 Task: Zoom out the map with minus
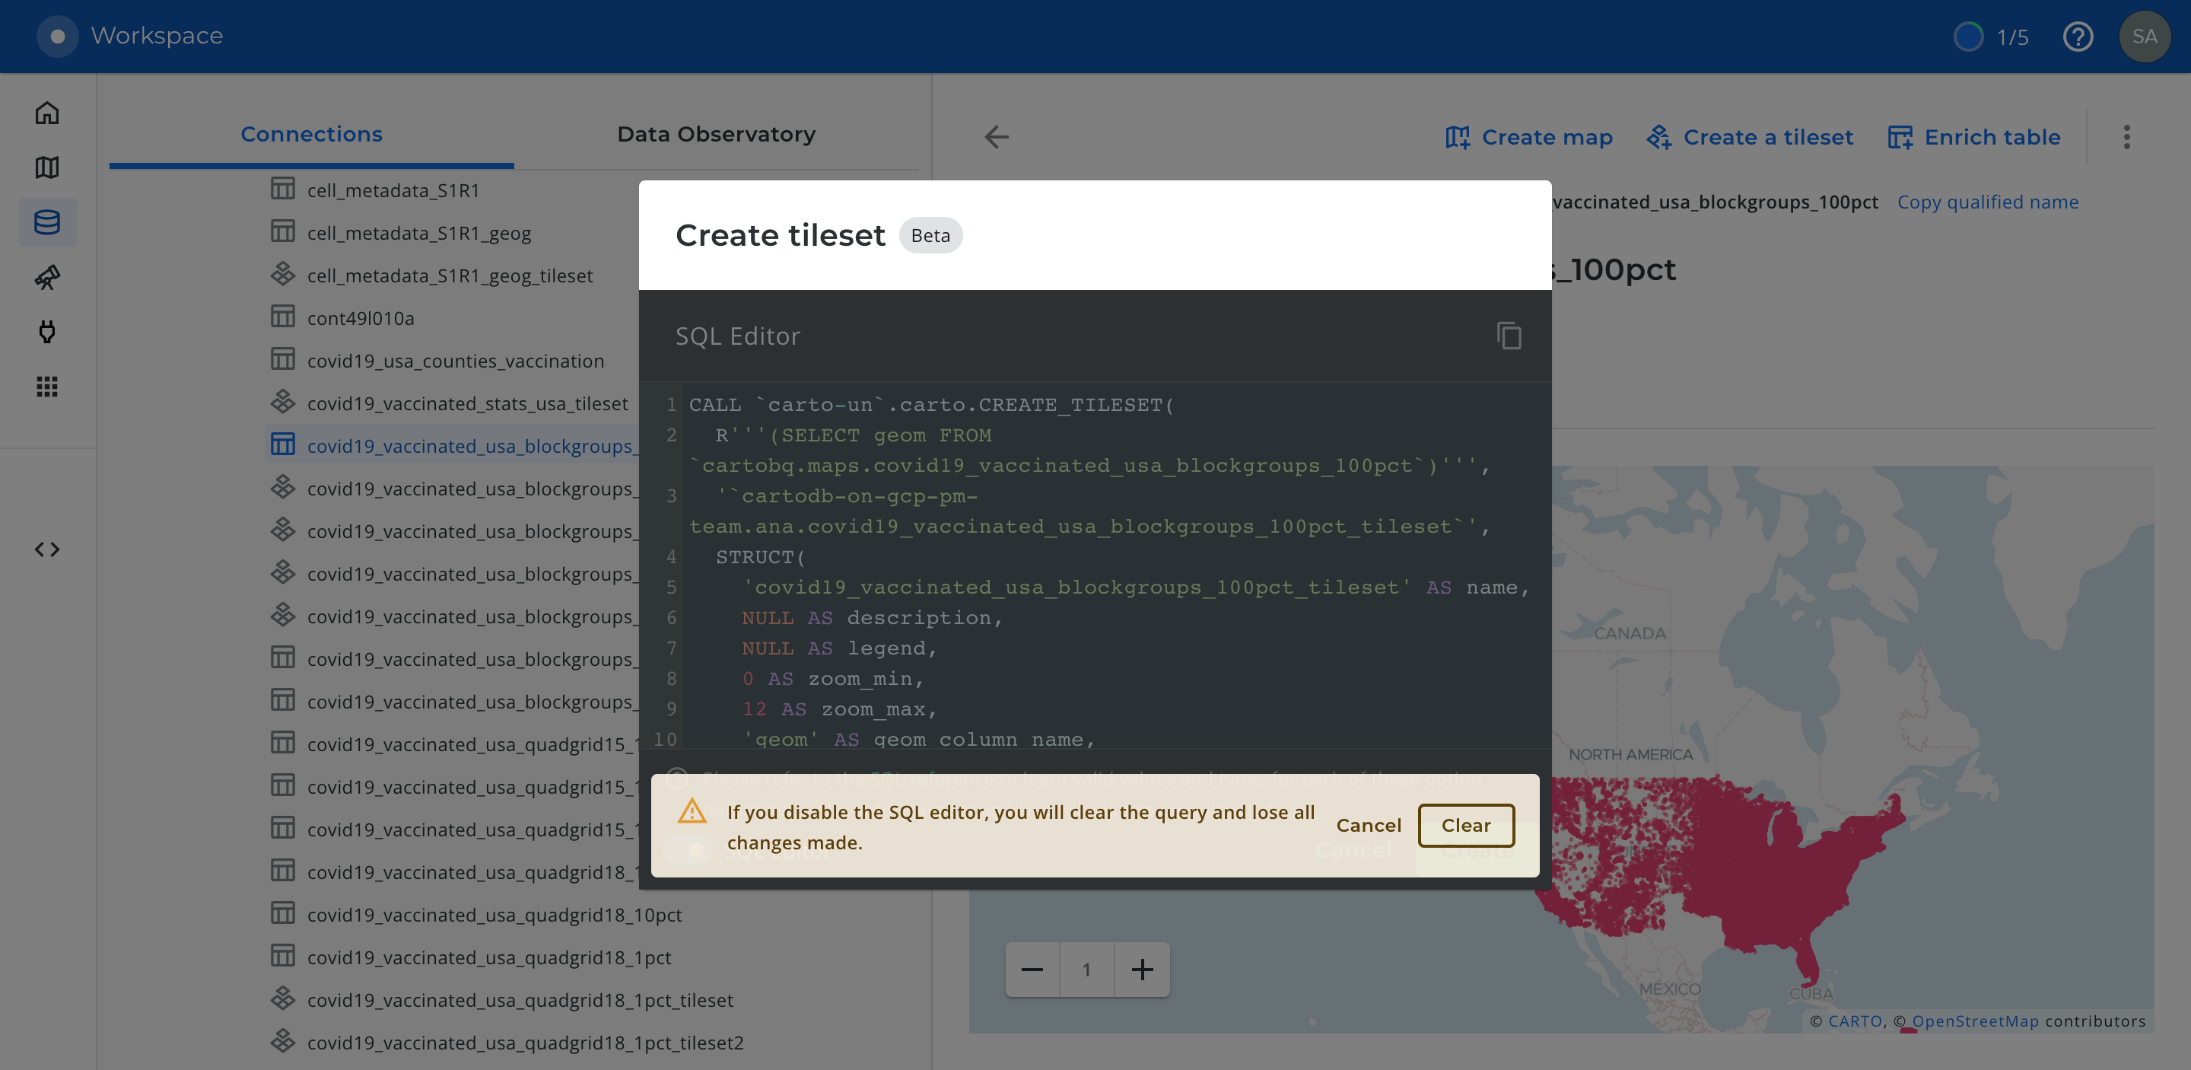pyautogui.click(x=1032, y=970)
